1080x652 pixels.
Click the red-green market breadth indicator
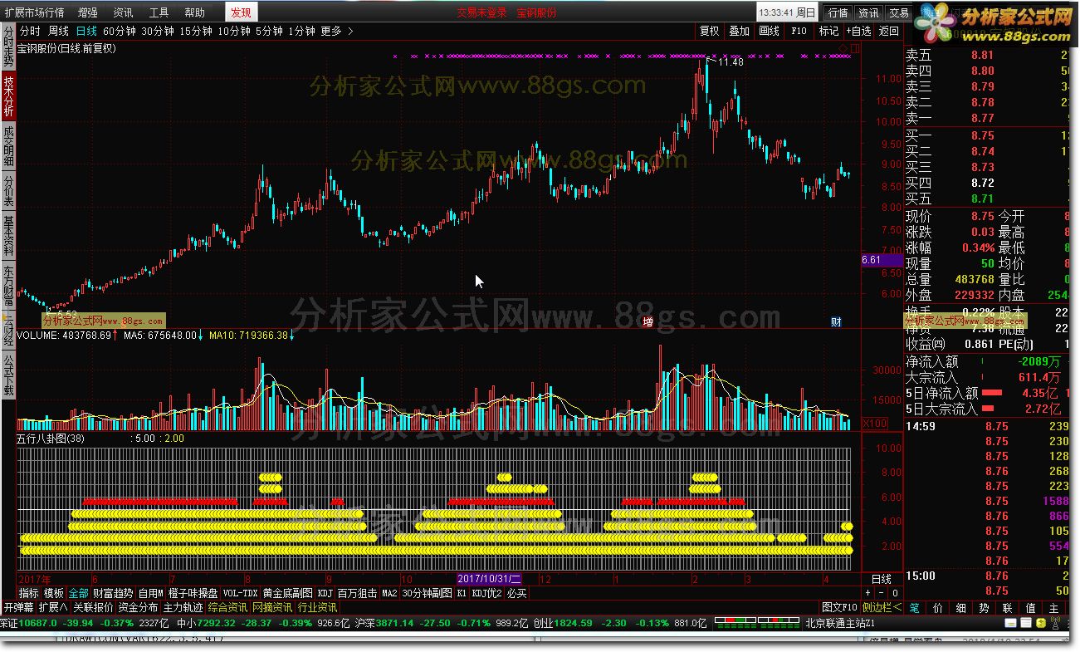click(x=756, y=623)
